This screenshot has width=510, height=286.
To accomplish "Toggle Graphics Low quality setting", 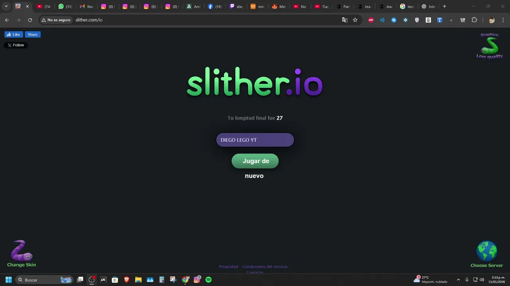I will [490, 46].
